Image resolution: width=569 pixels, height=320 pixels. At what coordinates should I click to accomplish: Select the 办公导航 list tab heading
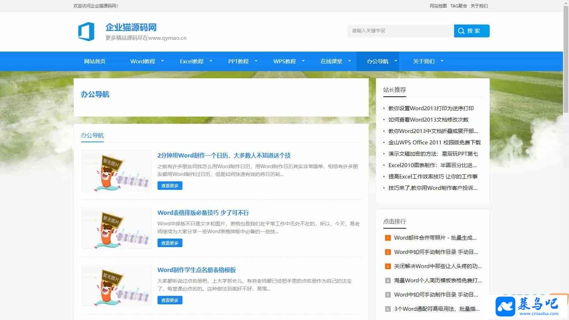click(92, 135)
